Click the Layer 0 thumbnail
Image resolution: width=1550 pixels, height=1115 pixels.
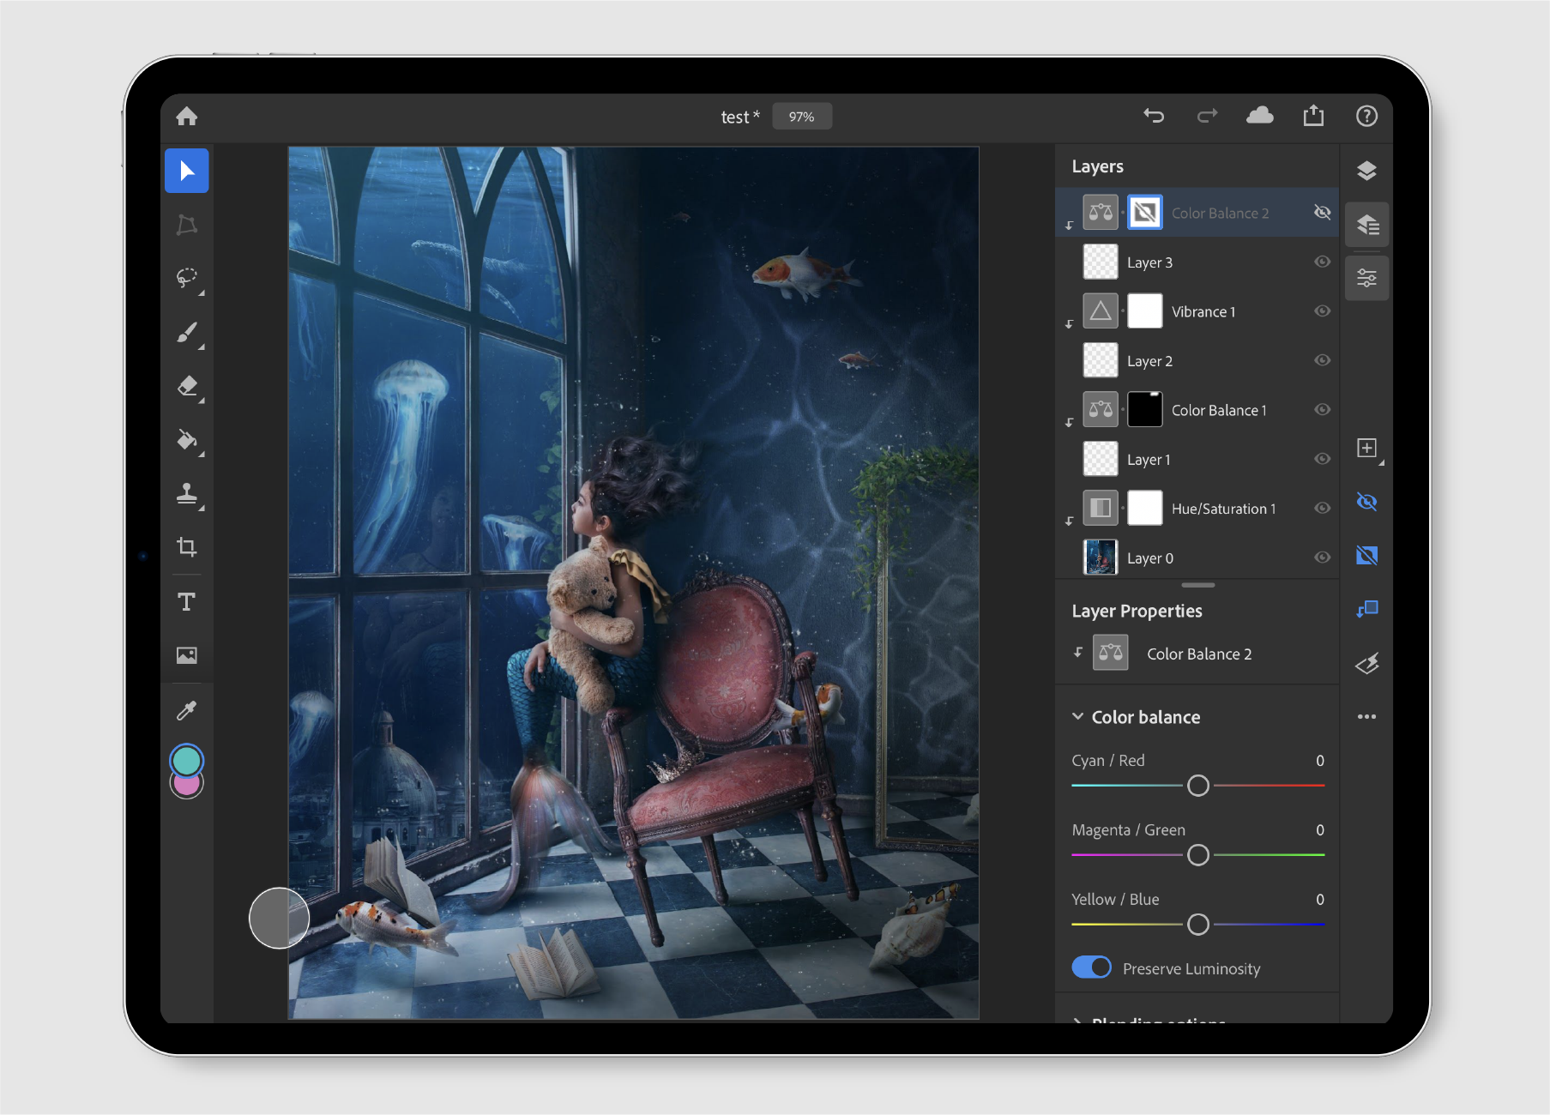click(1101, 557)
